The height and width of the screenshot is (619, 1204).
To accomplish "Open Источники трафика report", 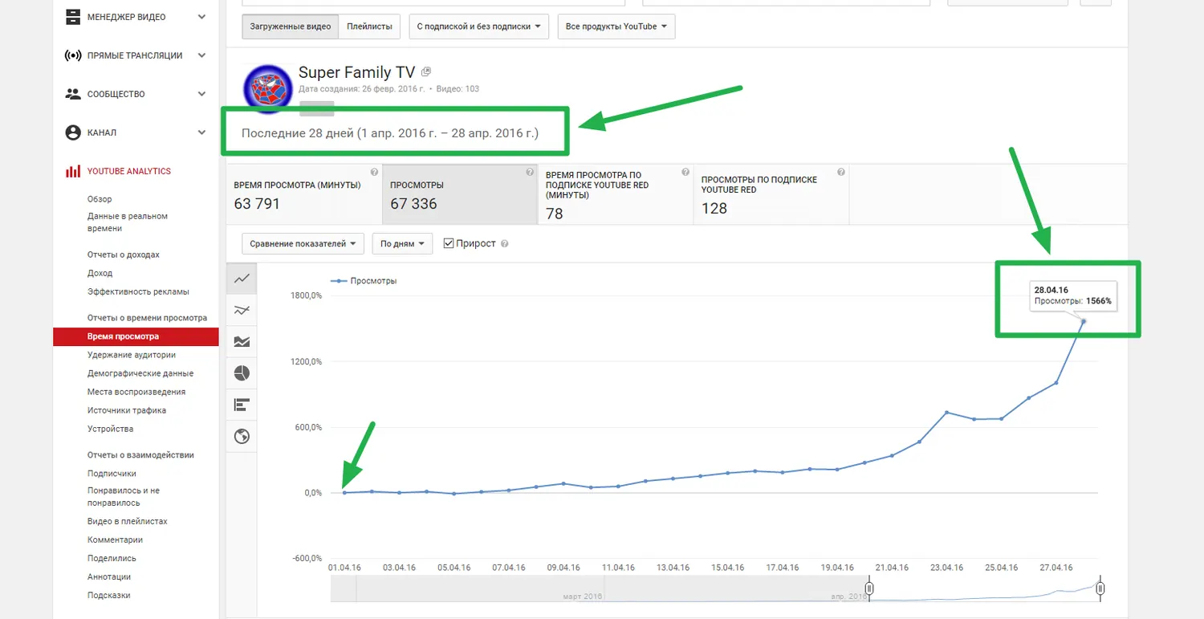I will (x=127, y=410).
